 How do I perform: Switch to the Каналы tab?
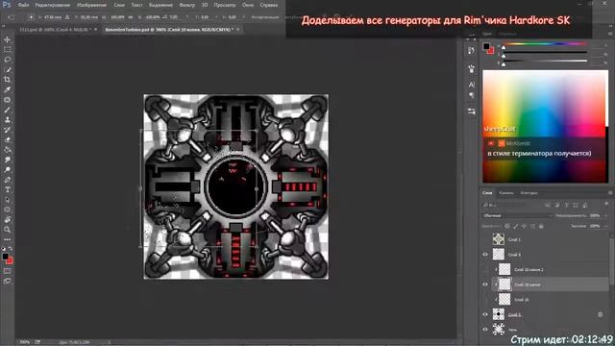click(x=506, y=193)
